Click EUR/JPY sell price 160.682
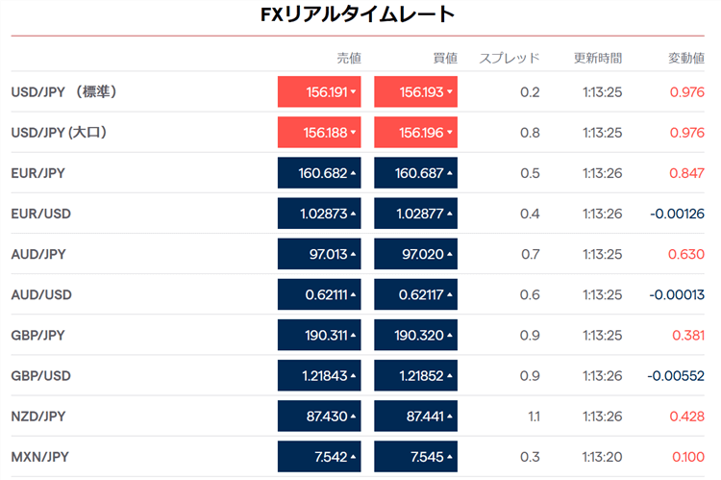The image size is (721, 480). pos(319,173)
